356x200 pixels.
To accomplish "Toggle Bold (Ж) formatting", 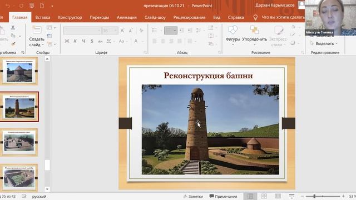I will 67,41.
